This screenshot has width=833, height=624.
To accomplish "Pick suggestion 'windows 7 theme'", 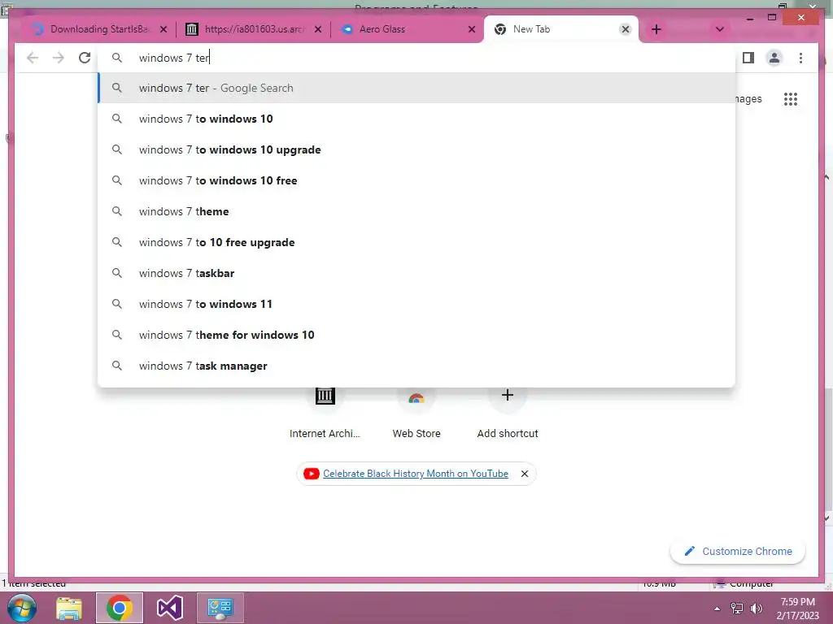I will [417, 211].
